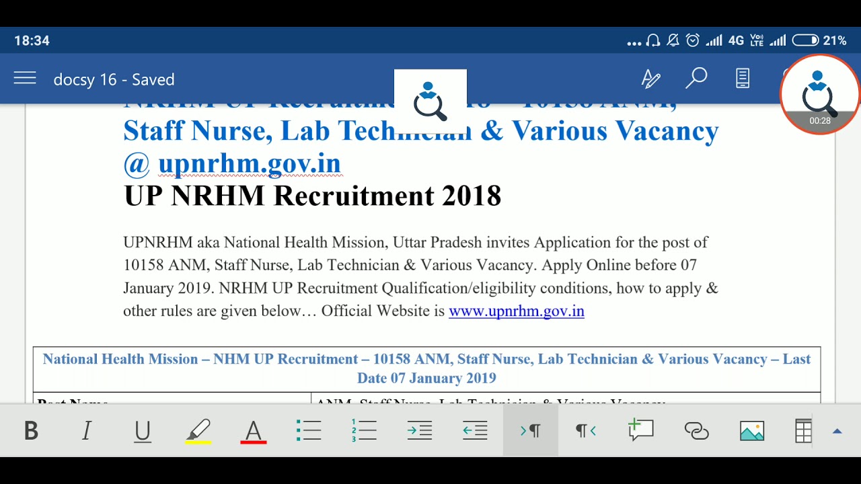This screenshot has height=484, width=861.
Task: Tap the upnrhm.gov.in heading link
Action: 250,163
